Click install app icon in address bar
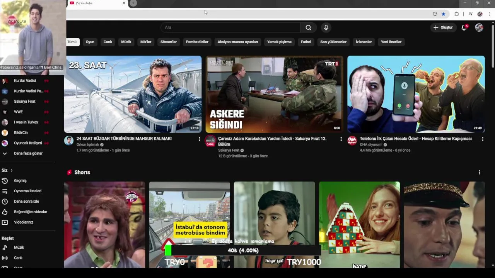Screen dimensions: 495x278 click(x=435, y=14)
